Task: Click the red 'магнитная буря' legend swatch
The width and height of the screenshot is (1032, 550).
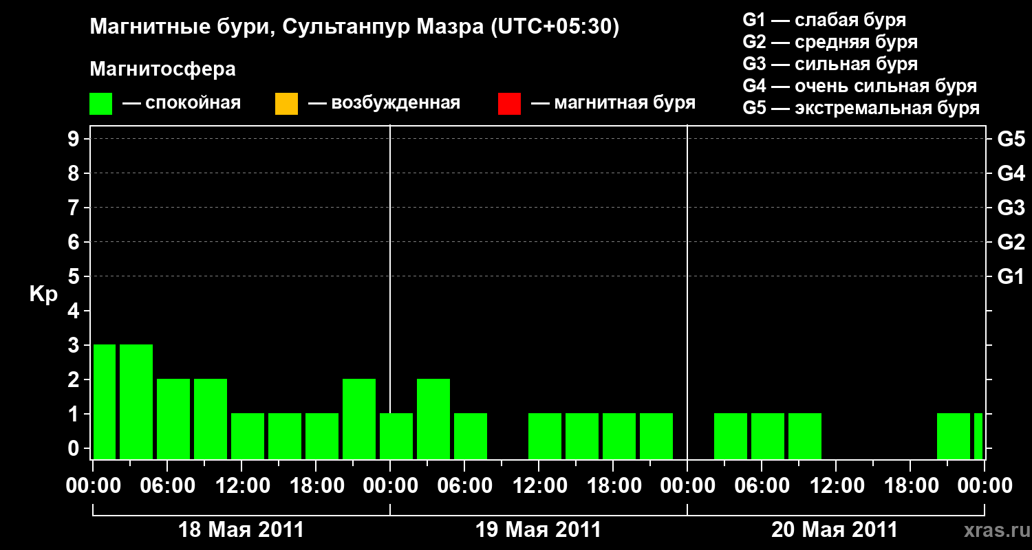Action: coord(509,104)
